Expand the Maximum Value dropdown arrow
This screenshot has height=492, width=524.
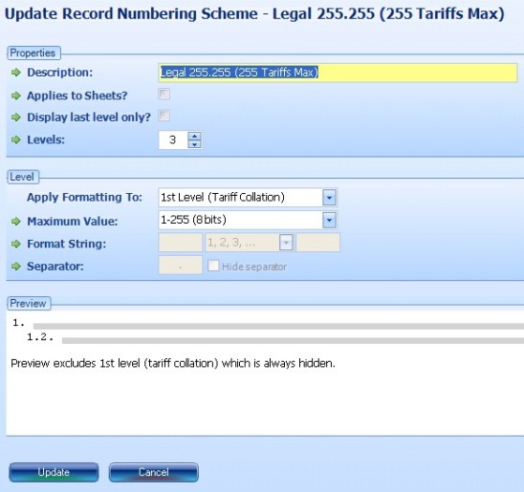329,221
